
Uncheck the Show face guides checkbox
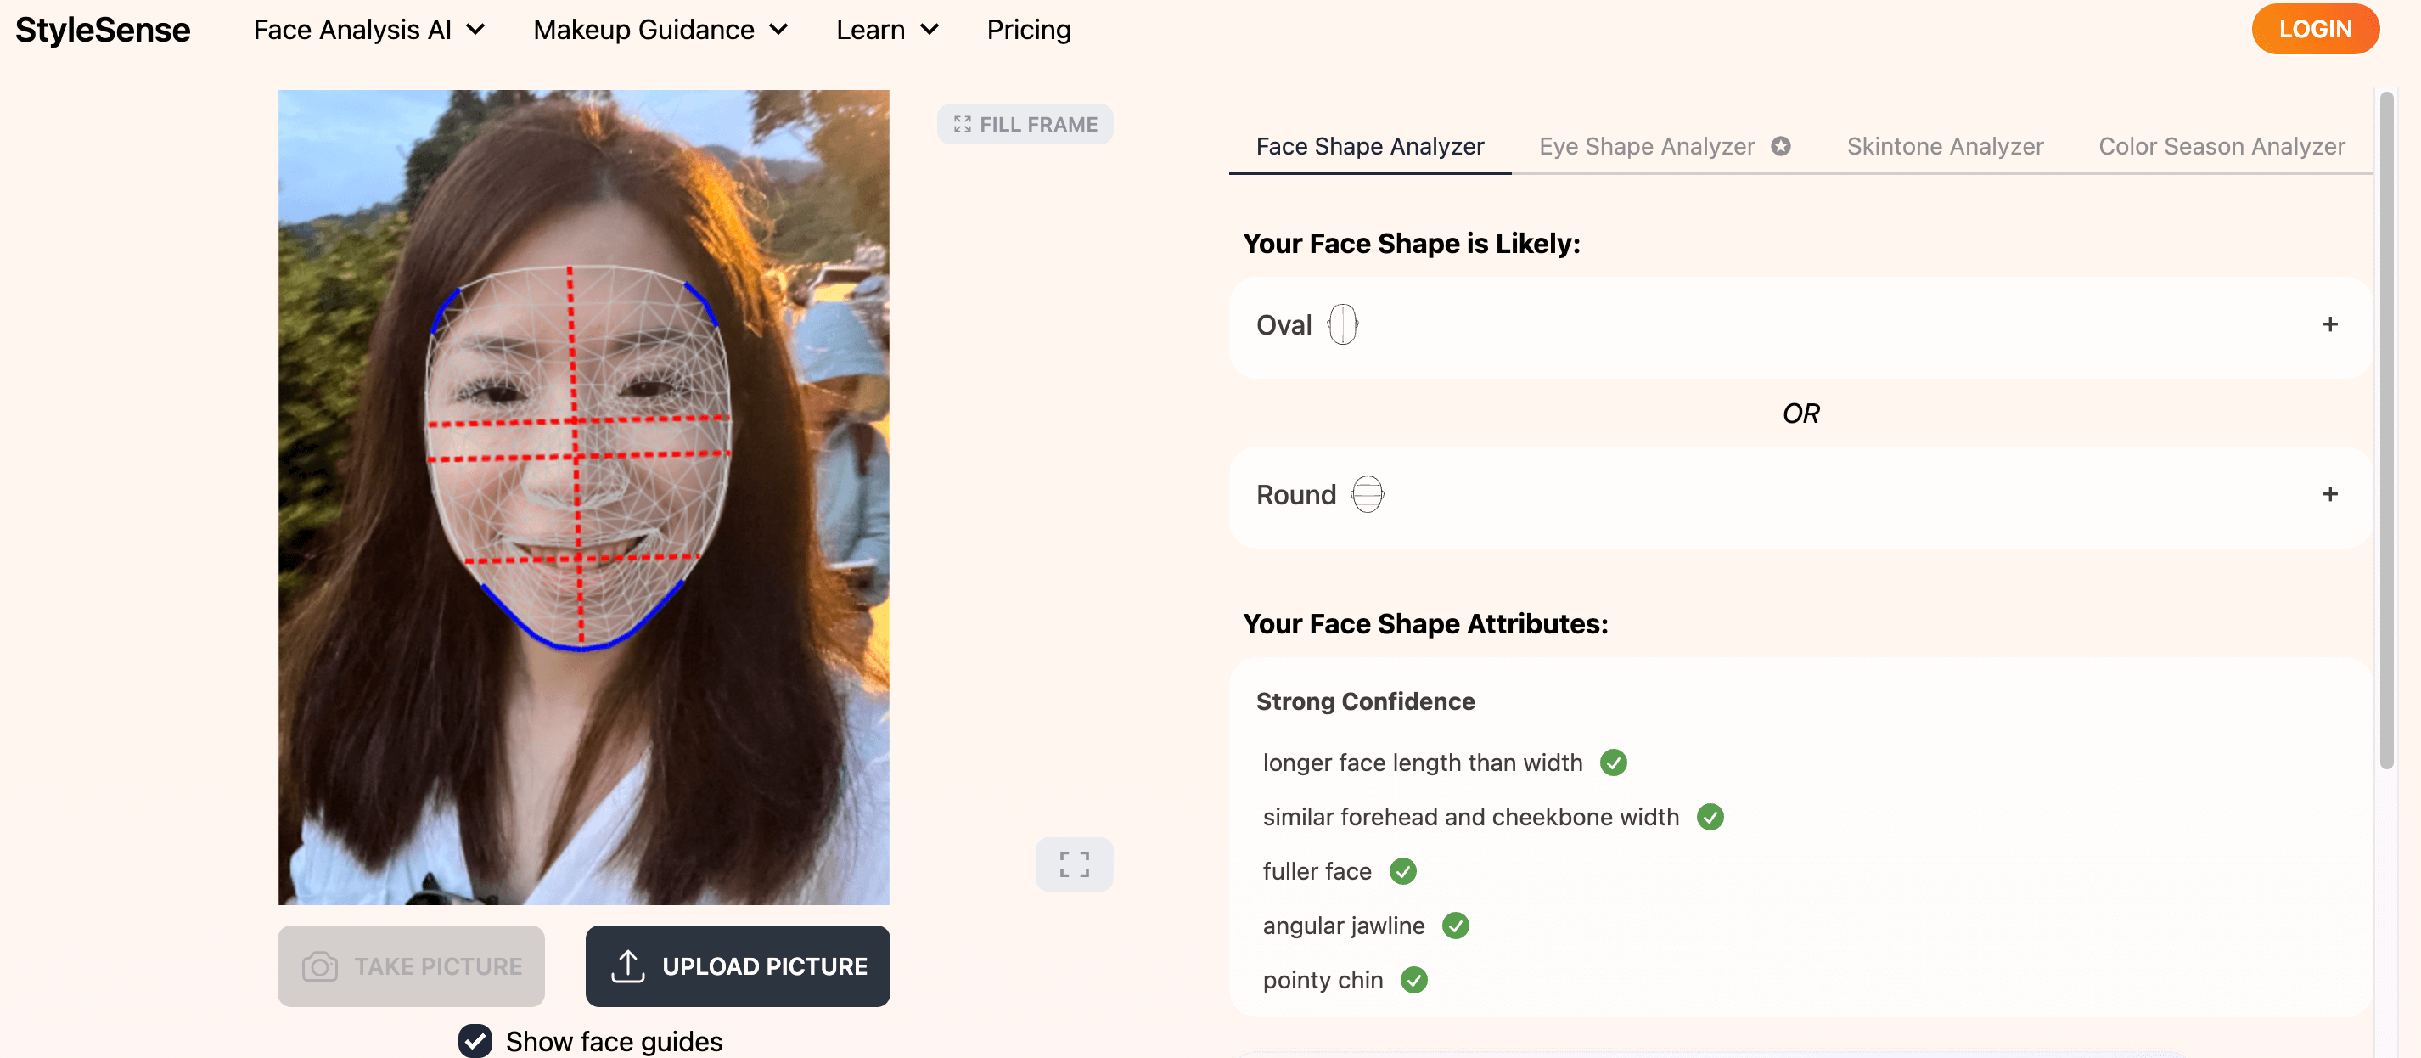tap(475, 1040)
